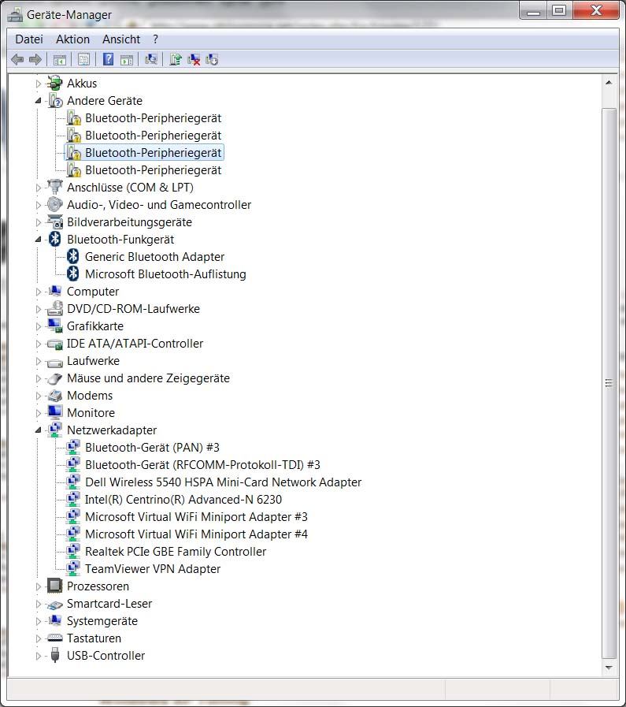Click the Akkus battery icon
The height and width of the screenshot is (707, 626).
point(55,83)
